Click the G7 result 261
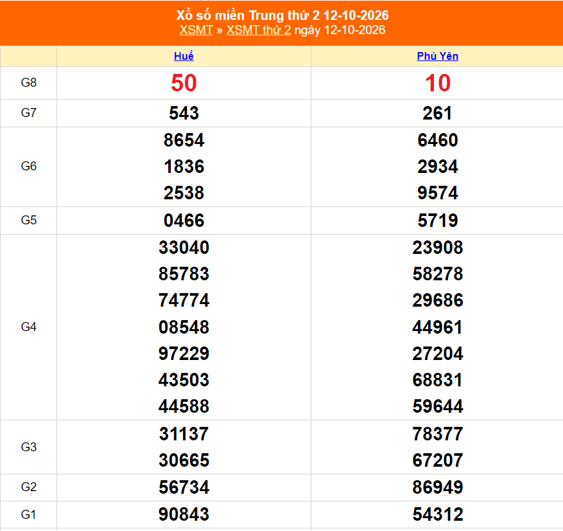 437,113
